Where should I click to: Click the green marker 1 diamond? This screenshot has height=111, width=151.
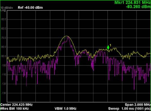point(108,47)
